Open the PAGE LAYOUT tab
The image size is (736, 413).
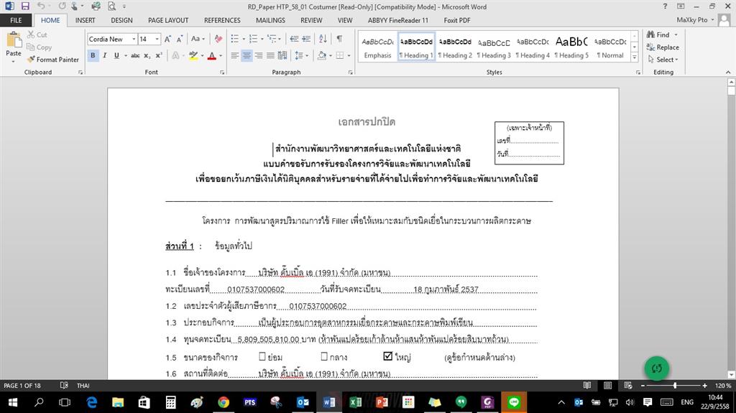click(x=168, y=20)
